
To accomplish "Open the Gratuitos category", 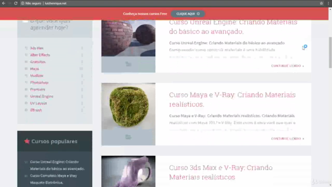I will [38, 62].
